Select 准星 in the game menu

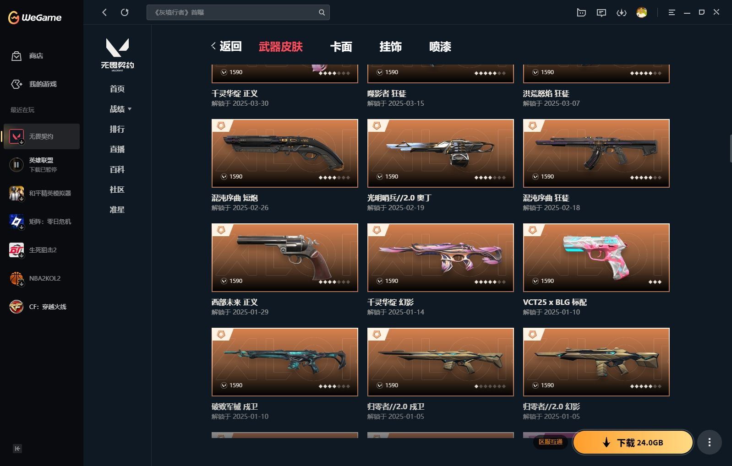(117, 210)
